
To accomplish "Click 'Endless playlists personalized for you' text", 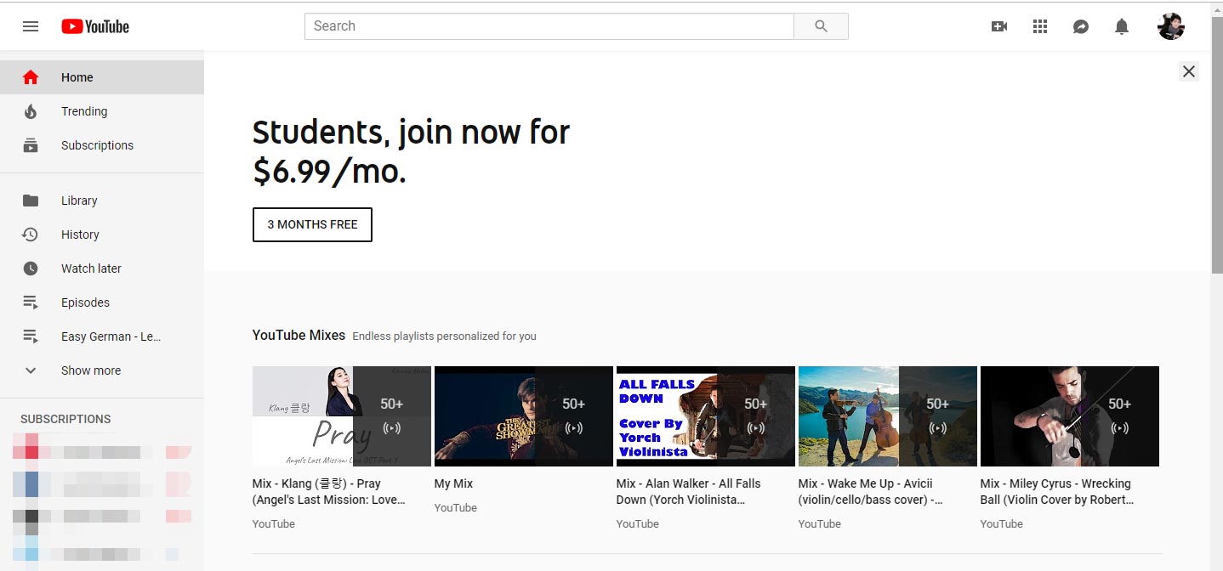I will pos(444,336).
